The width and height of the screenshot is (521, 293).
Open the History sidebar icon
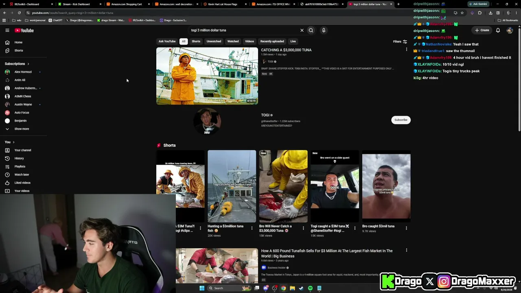7,158
